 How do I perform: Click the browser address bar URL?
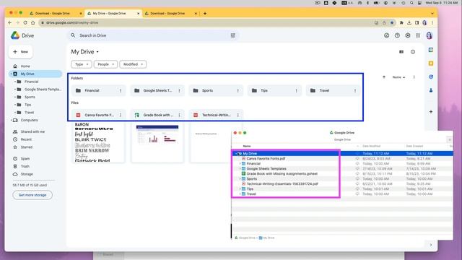tap(72, 22)
